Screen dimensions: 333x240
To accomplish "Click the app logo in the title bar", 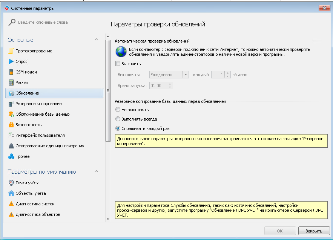I will [x=6, y=8].
